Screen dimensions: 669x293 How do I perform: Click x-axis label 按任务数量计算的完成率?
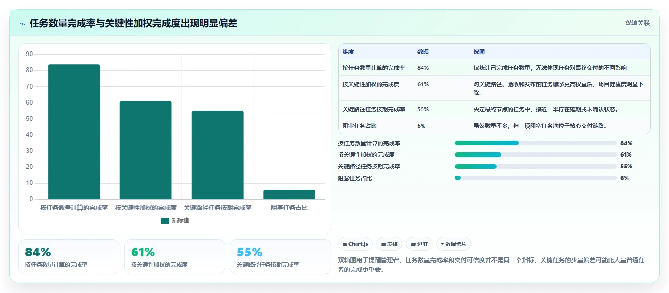pos(74,208)
